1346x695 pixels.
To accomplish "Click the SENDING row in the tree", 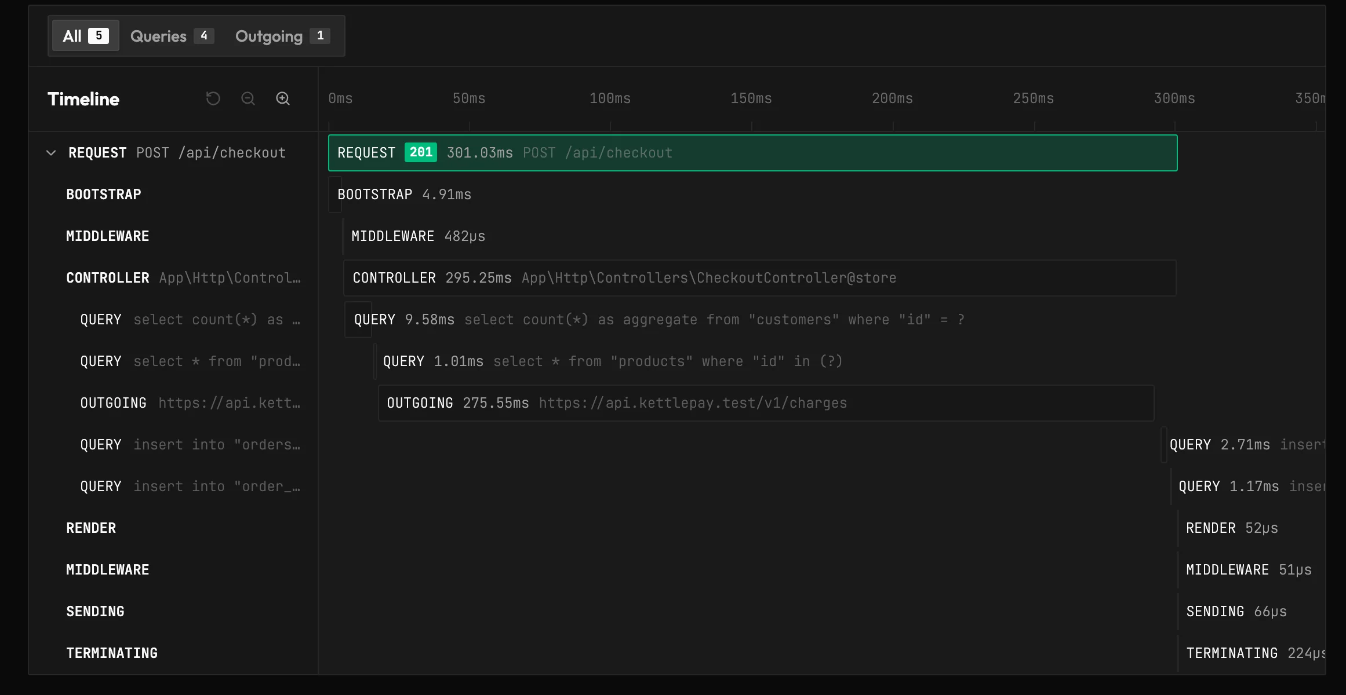I will click(173, 612).
